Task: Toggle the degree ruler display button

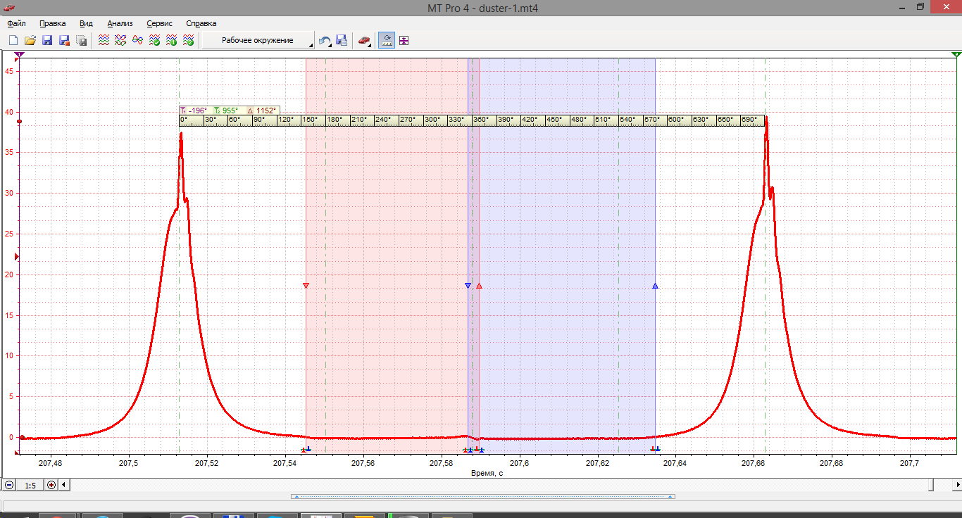Action: point(387,41)
